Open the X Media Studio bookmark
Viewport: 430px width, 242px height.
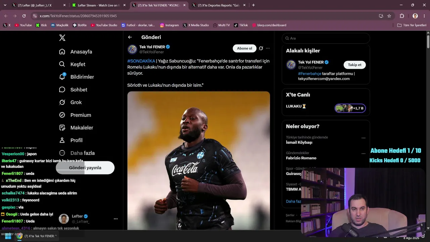coord(196,25)
